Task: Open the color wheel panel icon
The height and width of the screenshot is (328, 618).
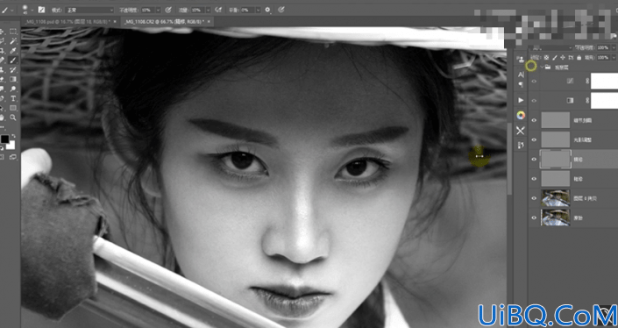Action: click(x=521, y=115)
